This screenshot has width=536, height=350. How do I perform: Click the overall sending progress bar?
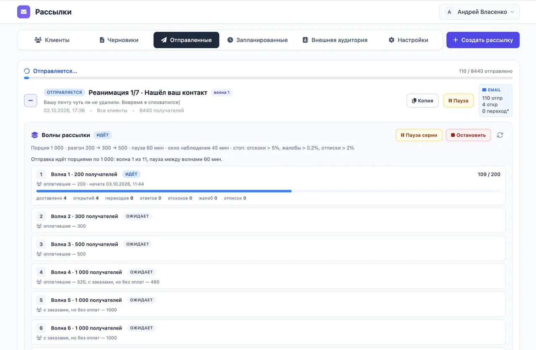pyautogui.click(x=268, y=78)
